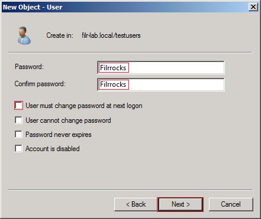
Task: Click 'User must change password at next logon' text
Action: 84,106
